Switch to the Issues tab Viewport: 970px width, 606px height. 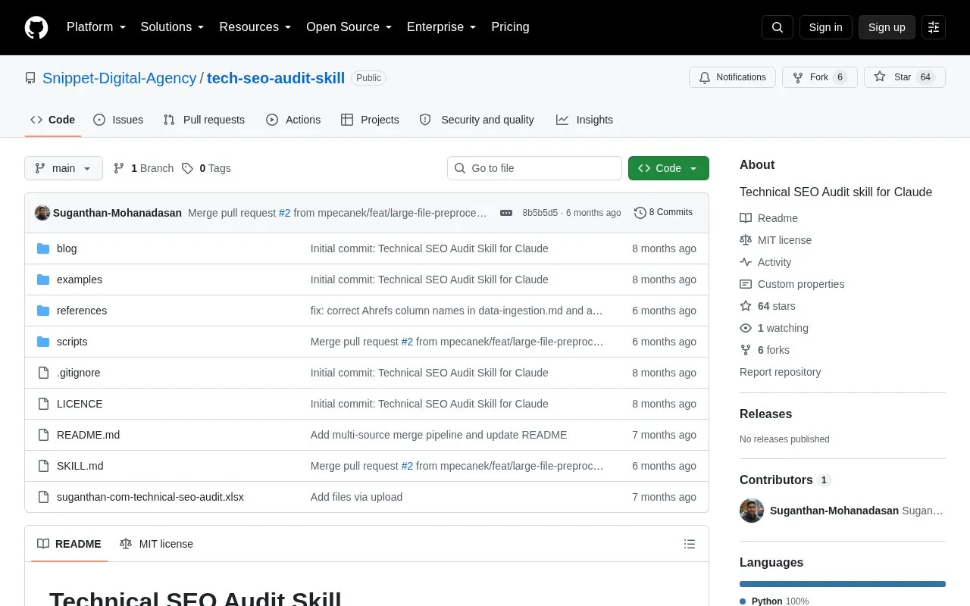(x=118, y=120)
